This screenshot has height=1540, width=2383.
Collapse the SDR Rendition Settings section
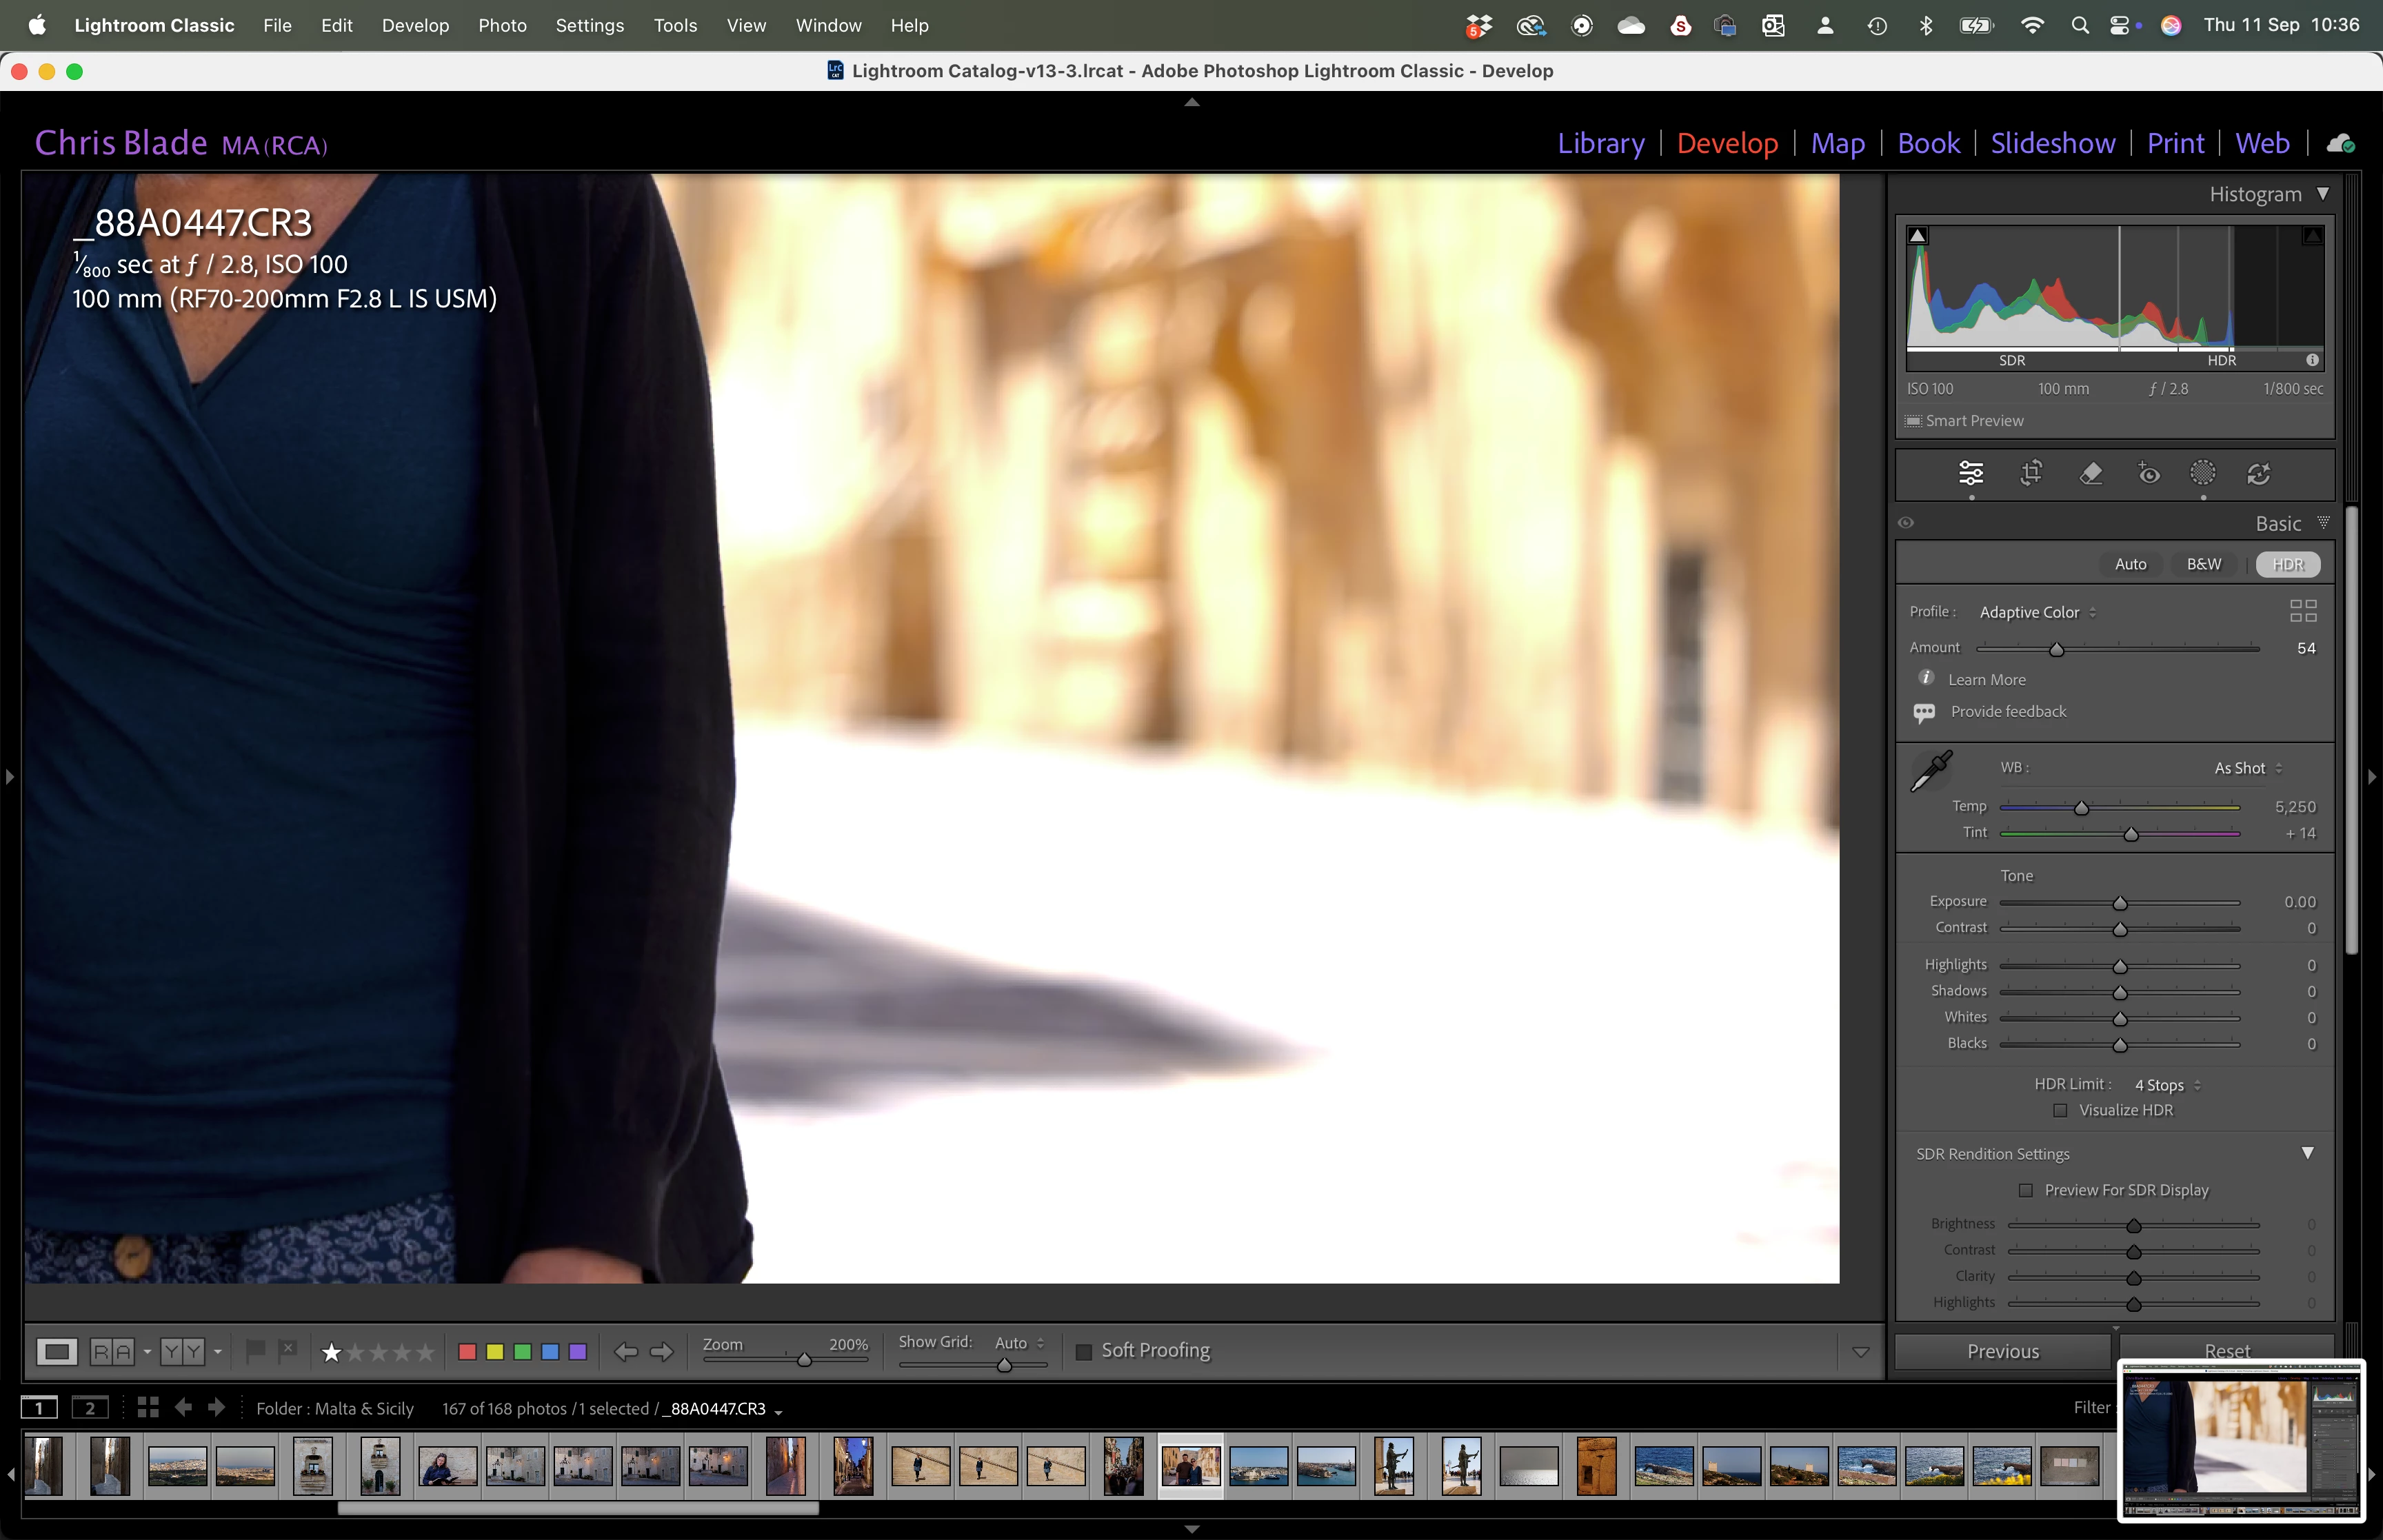2307,1153
